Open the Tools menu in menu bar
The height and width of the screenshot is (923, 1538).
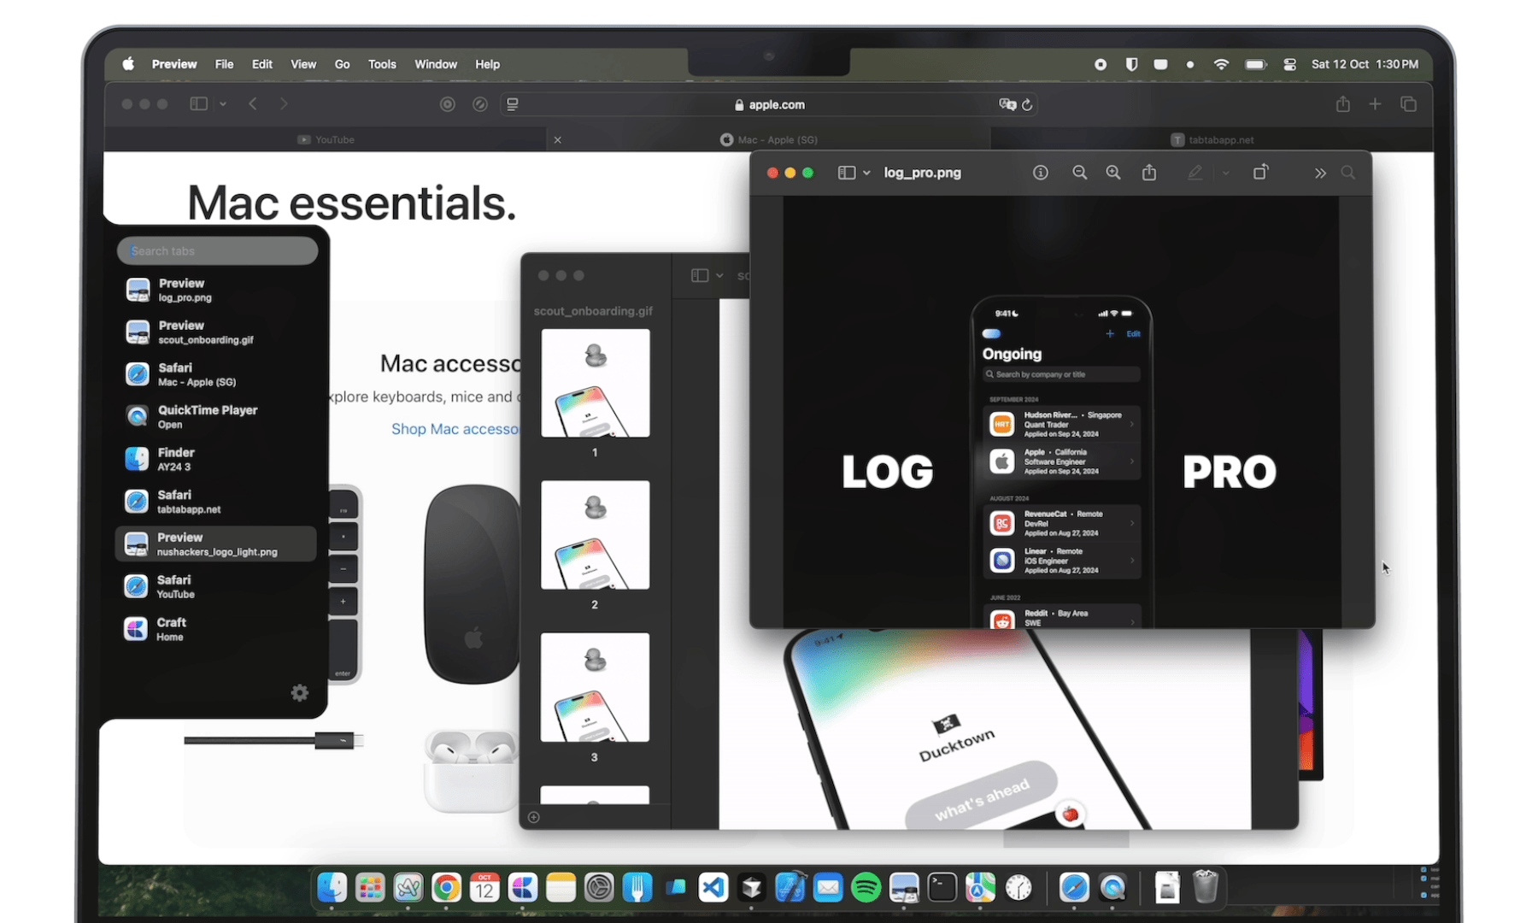[382, 64]
